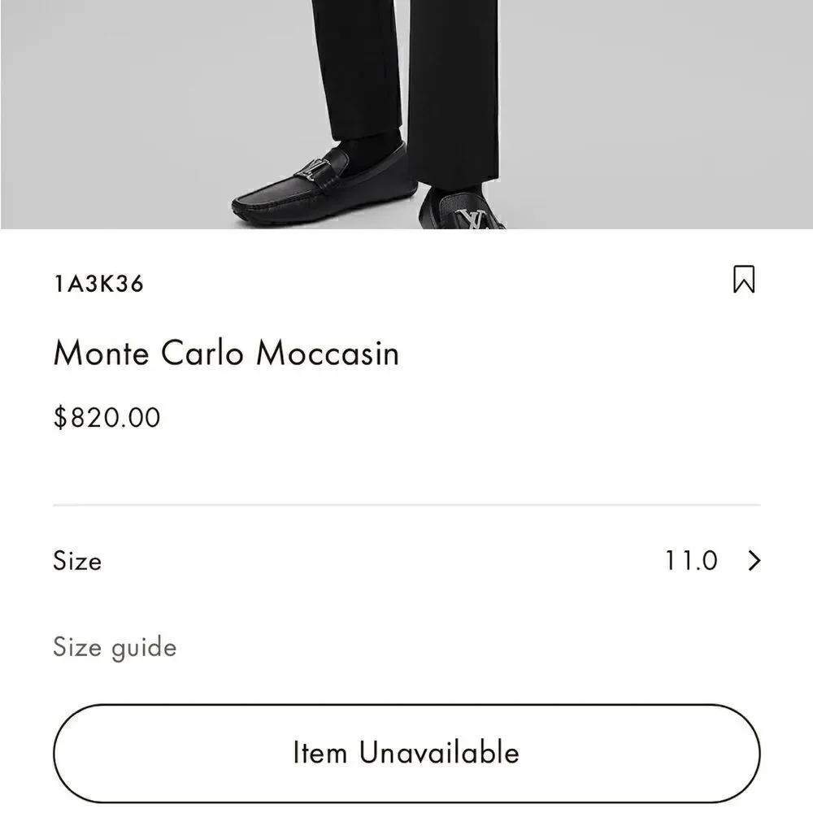Click the silver LV logo on the right shoe
The image size is (813, 813).
click(x=472, y=218)
